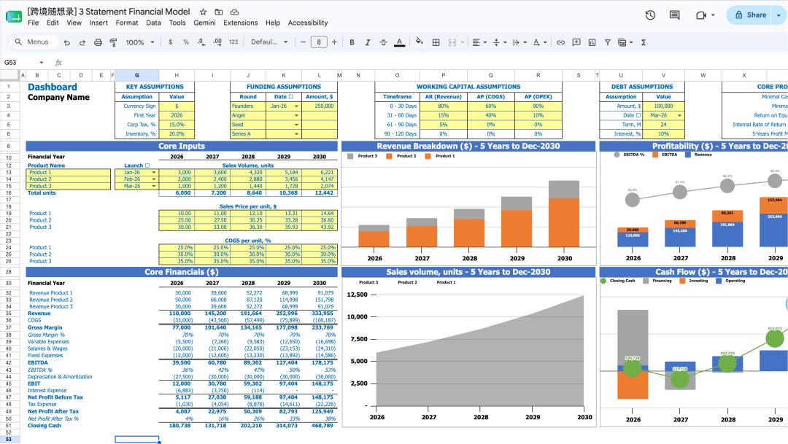This screenshot has width=788, height=444.
Task: Toggle the Date checkbox in Funding Assumptions
Action: (x=290, y=96)
